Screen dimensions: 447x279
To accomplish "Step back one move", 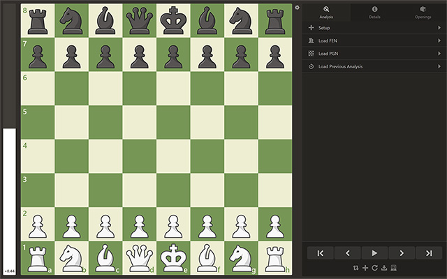I will point(348,253).
